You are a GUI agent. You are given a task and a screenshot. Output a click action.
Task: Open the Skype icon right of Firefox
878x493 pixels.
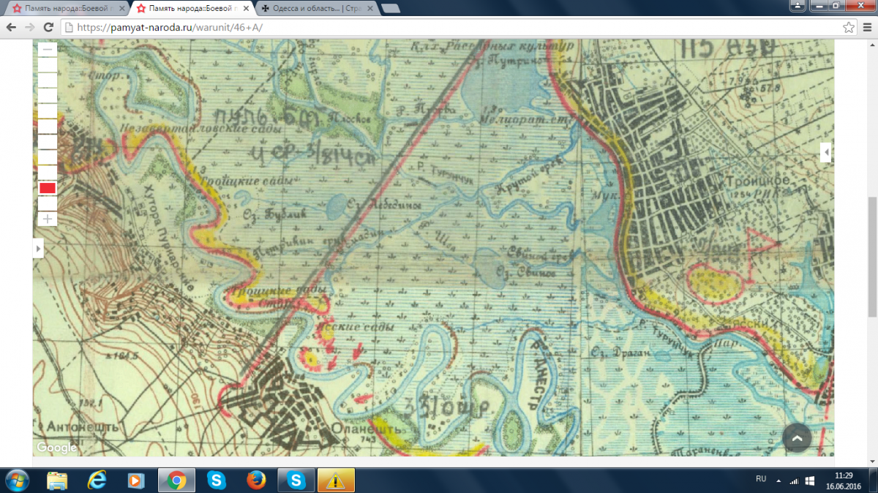point(296,480)
